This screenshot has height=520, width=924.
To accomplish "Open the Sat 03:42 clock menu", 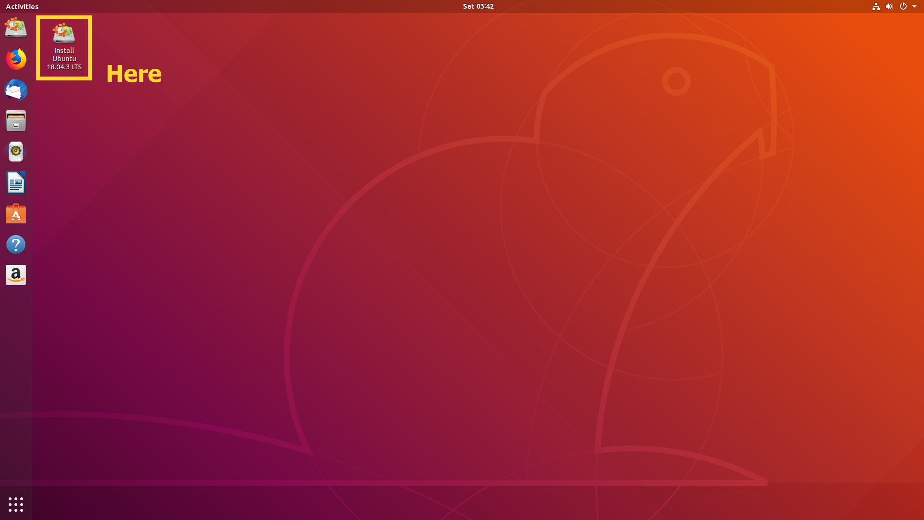I will pos(478,6).
